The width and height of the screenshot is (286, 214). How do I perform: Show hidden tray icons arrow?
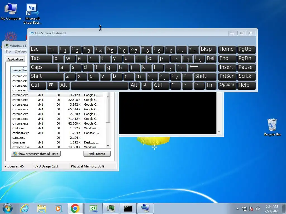coord(237,209)
